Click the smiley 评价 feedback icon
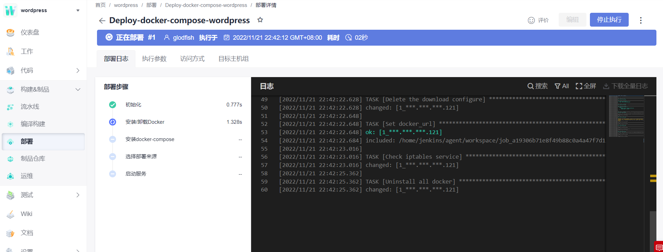 [x=531, y=20]
